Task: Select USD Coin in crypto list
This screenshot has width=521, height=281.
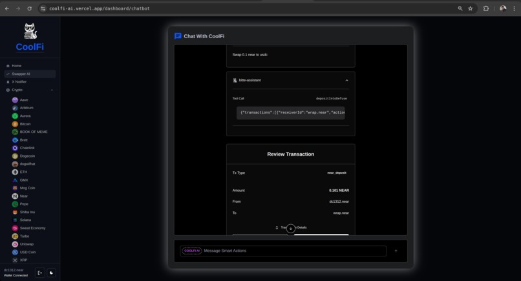Action: [x=28, y=252]
